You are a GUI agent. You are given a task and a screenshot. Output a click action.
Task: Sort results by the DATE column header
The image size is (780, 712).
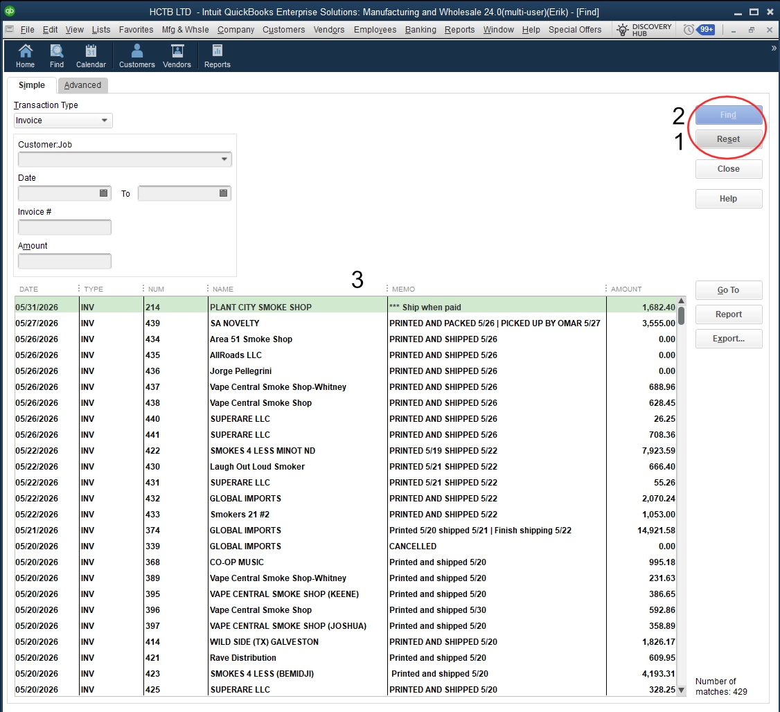[29, 289]
